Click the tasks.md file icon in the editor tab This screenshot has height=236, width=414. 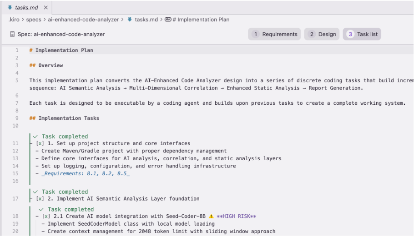(x=10, y=8)
